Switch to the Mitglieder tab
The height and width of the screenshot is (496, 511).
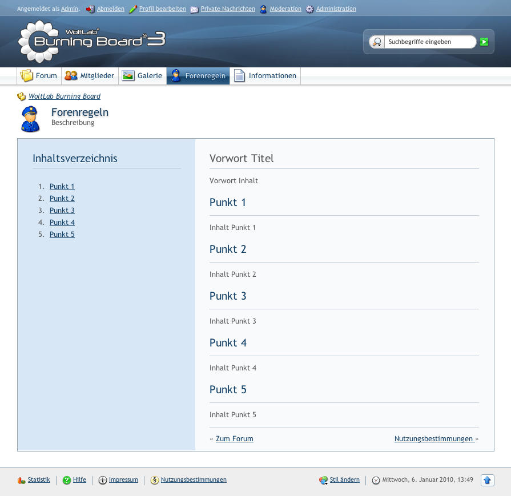pos(90,76)
